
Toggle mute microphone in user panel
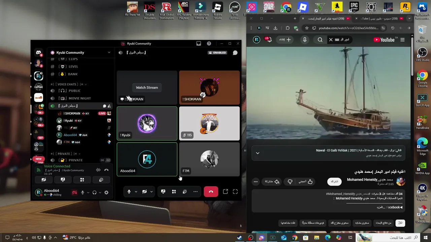(x=82, y=193)
